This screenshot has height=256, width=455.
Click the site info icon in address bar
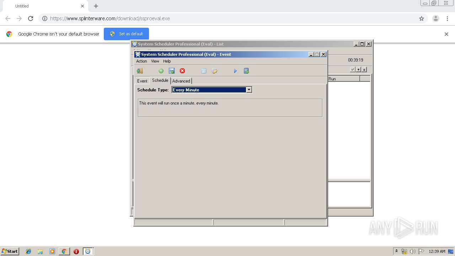tap(45, 18)
